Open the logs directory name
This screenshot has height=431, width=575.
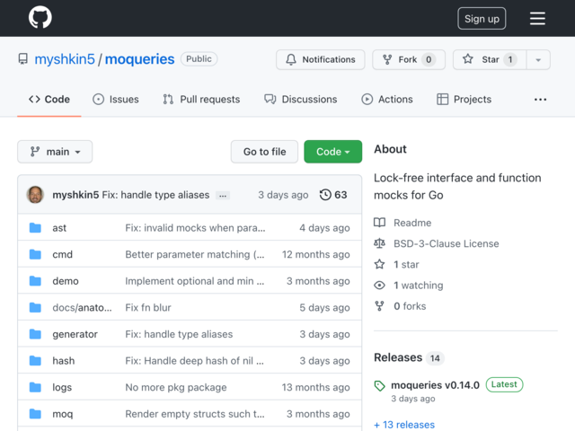pos(62,387)
